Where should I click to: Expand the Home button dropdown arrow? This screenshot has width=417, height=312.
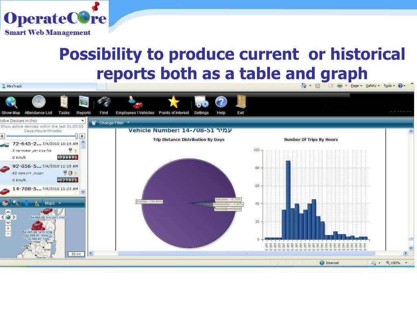[x=310, y=85]
